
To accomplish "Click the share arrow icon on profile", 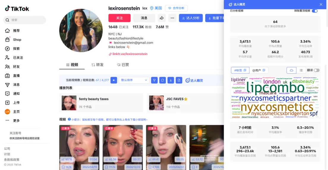I will coord(162,18).
